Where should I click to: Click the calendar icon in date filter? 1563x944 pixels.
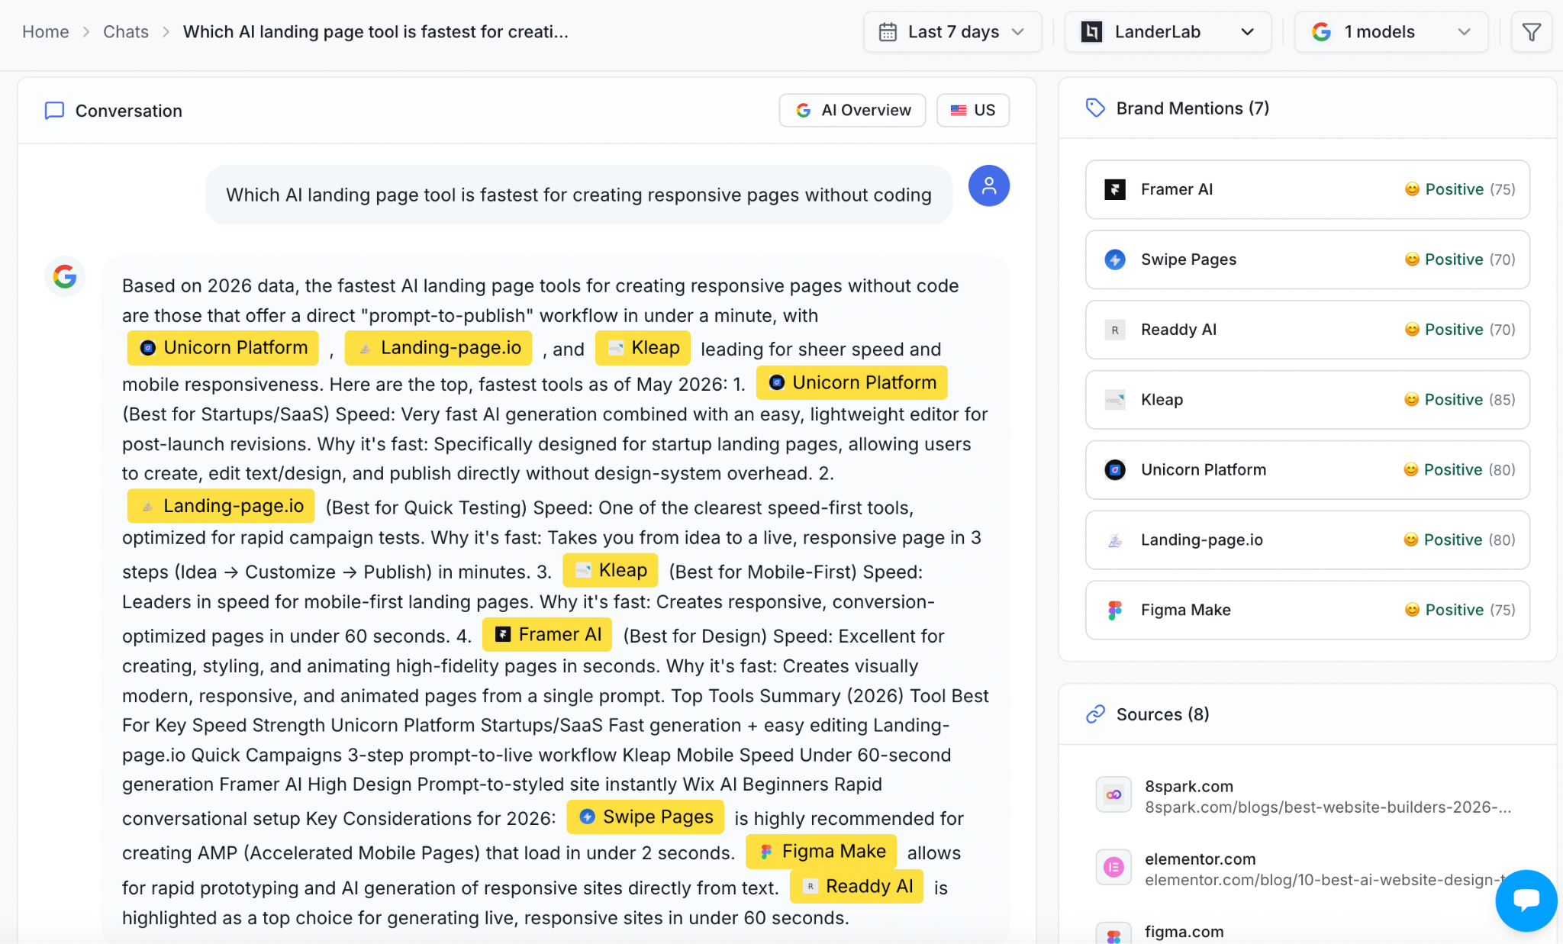pos(888,32)
